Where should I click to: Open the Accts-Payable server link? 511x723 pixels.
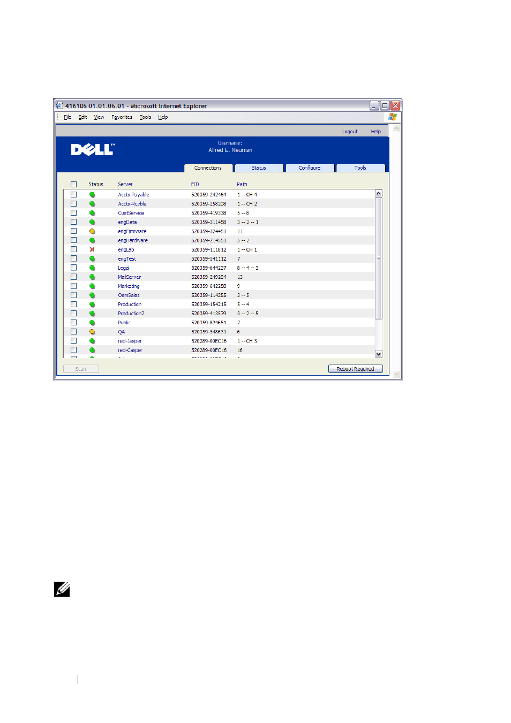tap(133, 195)
